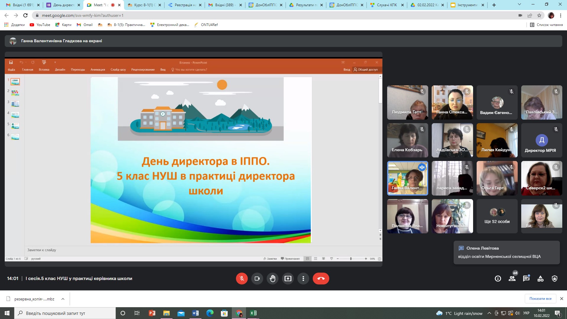Image resolution: width=567 pixels, height=319 pixels.
Task: Go back in Chrome browser
Action: pos(6,15)
